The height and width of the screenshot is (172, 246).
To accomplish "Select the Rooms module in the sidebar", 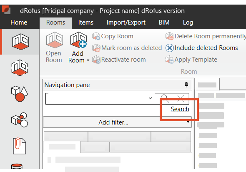I will tap(20, 42).
